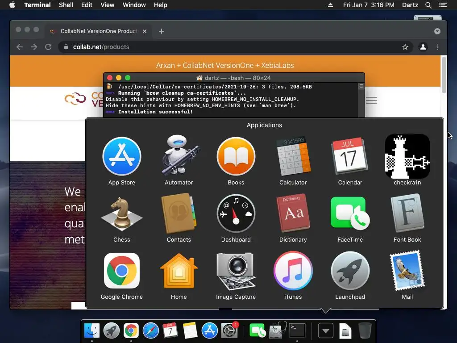The image size is (457, 343).
Task: Click Google Chrome in the Dock
Action: (131, 331)
